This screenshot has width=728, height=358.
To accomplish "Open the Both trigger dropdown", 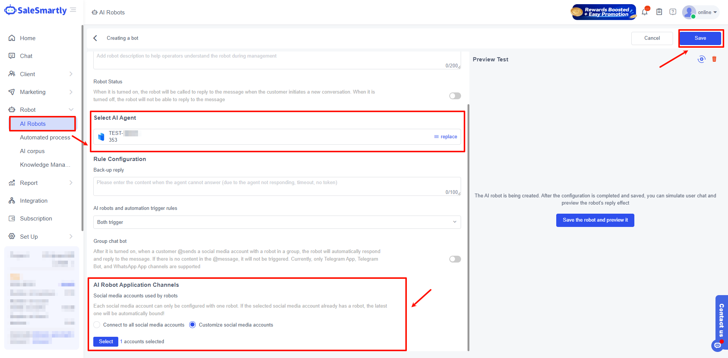I will pyautogui.click(x=277, y=222).
